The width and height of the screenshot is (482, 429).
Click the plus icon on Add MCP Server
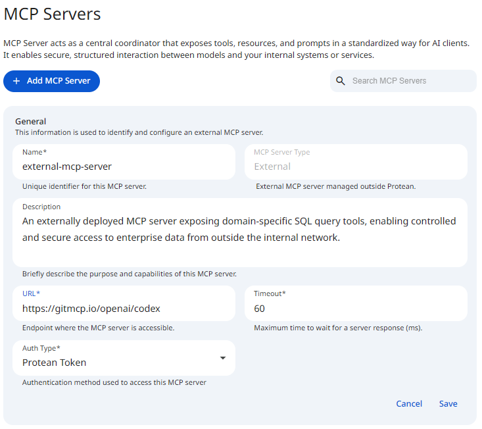[x=16, y=81]
